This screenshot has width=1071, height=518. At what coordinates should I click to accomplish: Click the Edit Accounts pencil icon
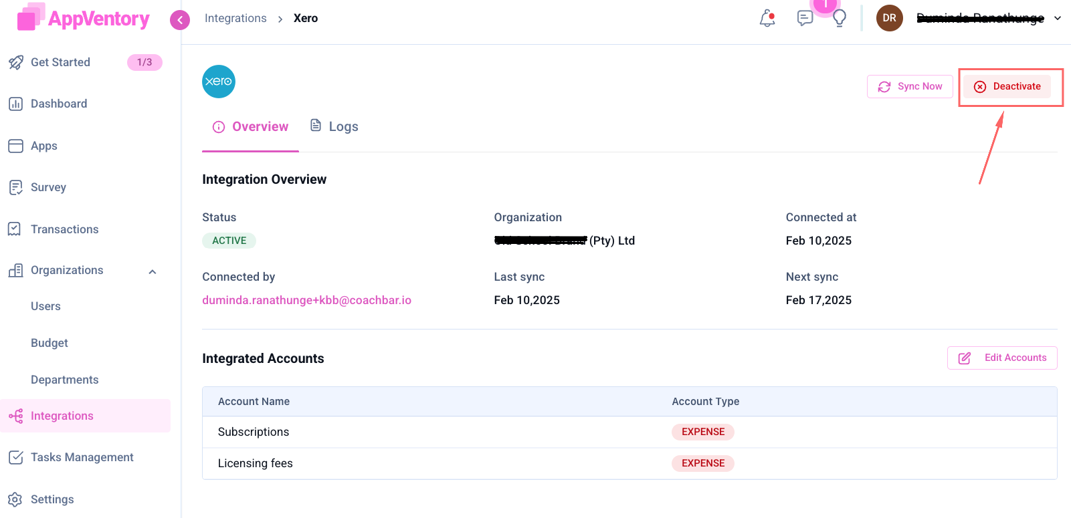click(965, 358)
